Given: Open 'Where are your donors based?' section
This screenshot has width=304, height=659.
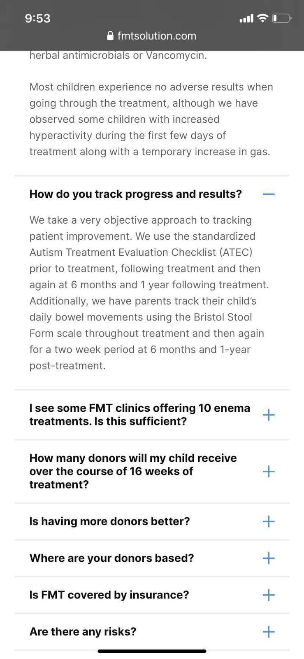Looking at the screenshot, I should [x=111, y=558].
